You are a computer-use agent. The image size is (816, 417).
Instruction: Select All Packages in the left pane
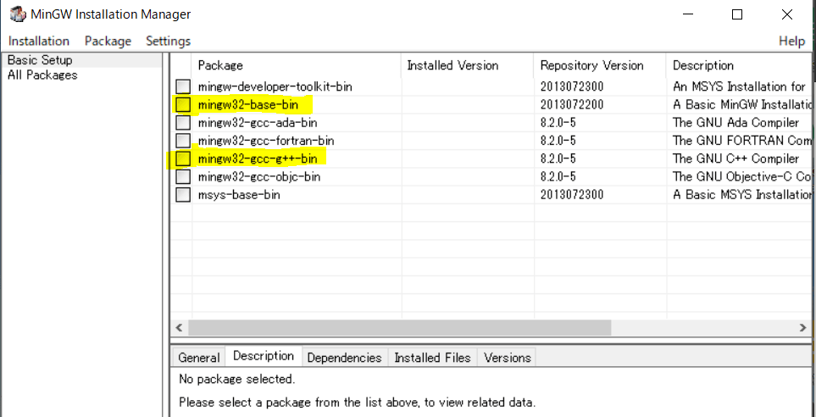[x=42, y=75]
